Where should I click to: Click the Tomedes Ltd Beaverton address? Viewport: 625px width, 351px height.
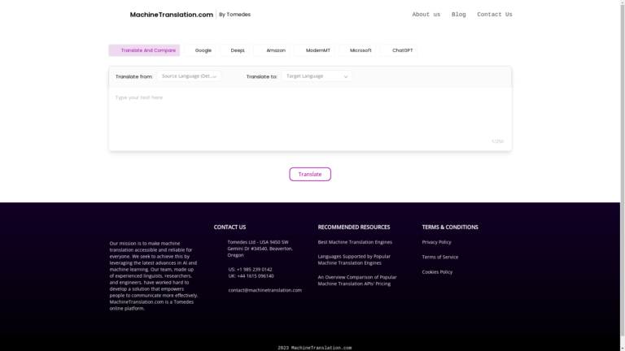pyautogui.click(x=260, y=249)
